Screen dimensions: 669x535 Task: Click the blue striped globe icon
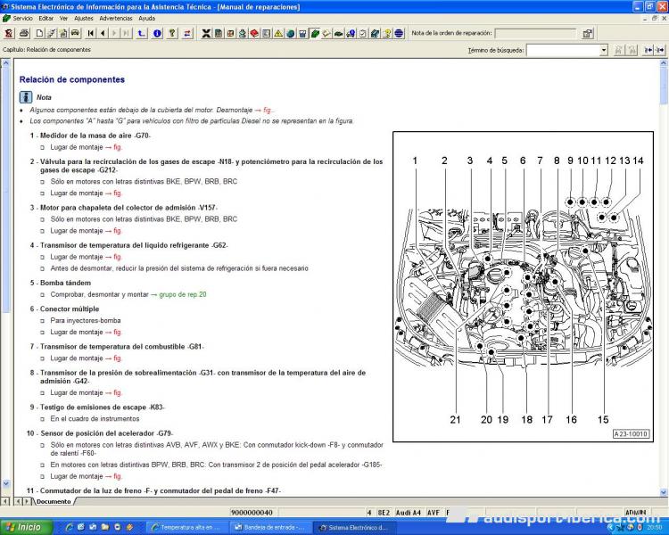[x=399, y=33]
